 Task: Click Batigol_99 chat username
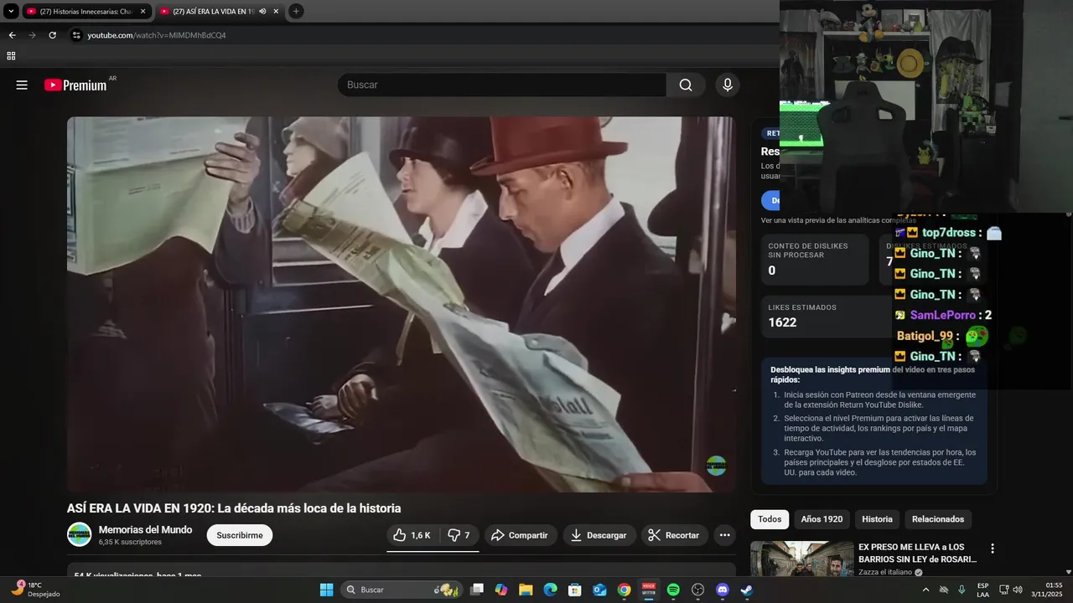pyautogui.click(x=925, y=336)
